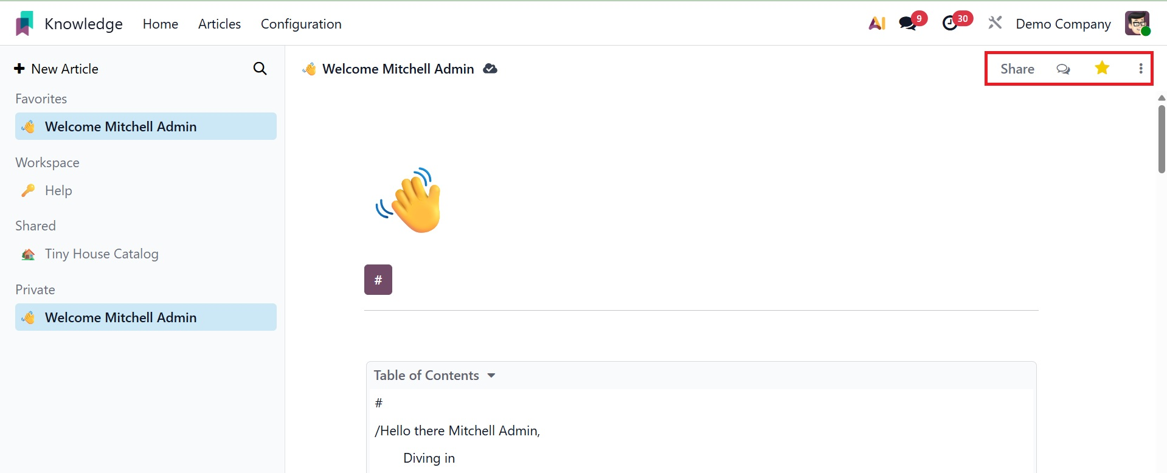Open the Tiny House Catalog article

point(102,254)
